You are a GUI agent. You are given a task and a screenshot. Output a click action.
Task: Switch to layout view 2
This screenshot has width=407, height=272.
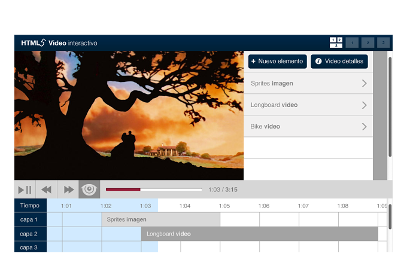[x=367, y=43]
